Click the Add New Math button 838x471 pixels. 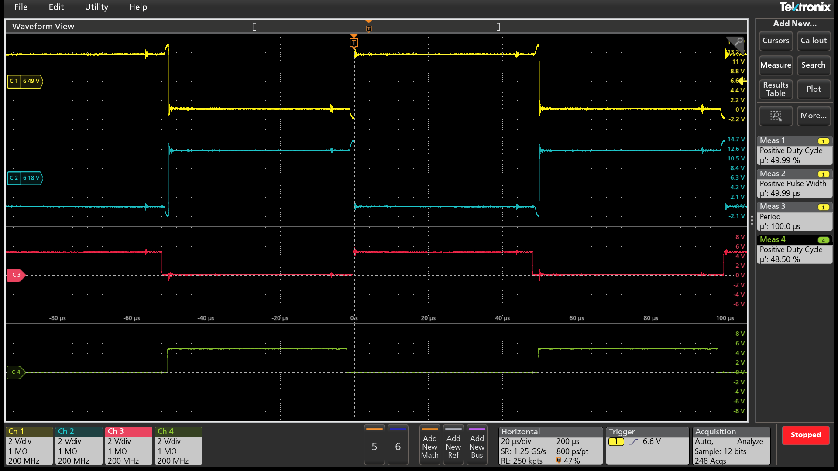[429, 446]
